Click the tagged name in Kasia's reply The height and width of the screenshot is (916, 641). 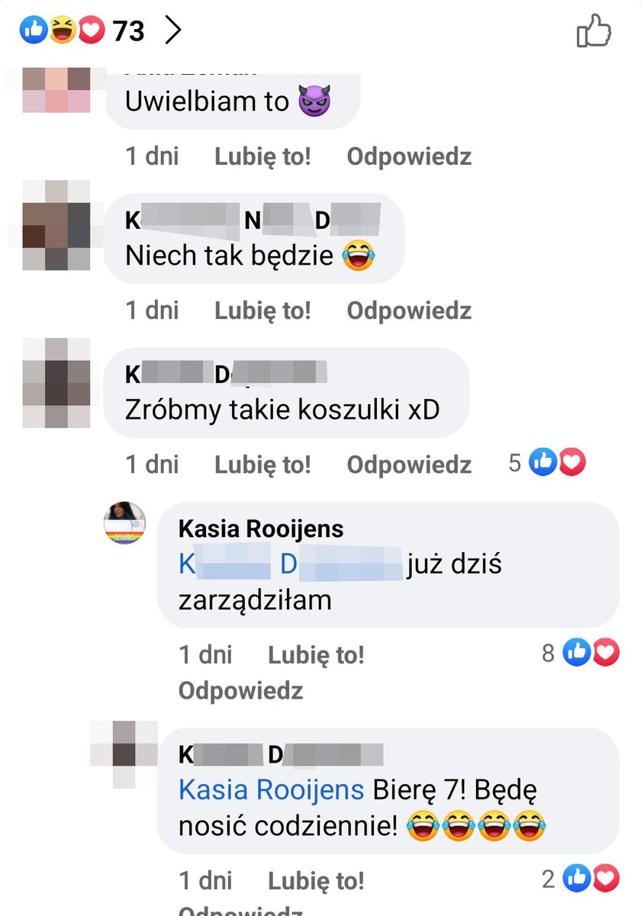[x=291, y=565]
